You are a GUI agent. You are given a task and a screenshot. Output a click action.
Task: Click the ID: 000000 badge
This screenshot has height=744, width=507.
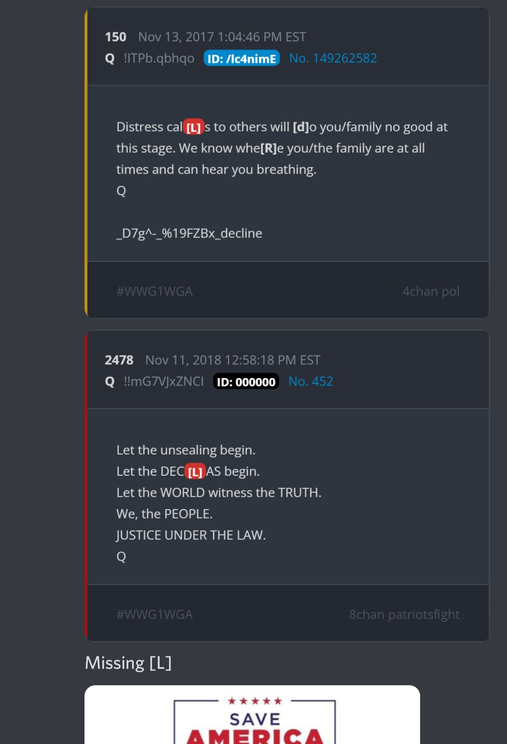[246, 381]
